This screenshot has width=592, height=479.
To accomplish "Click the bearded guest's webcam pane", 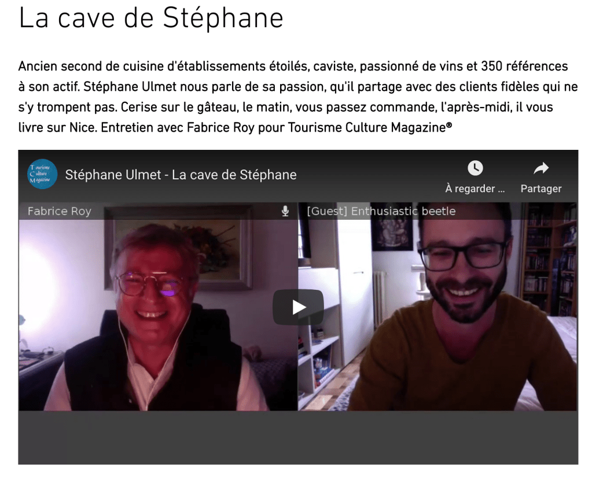I will 437,307.
